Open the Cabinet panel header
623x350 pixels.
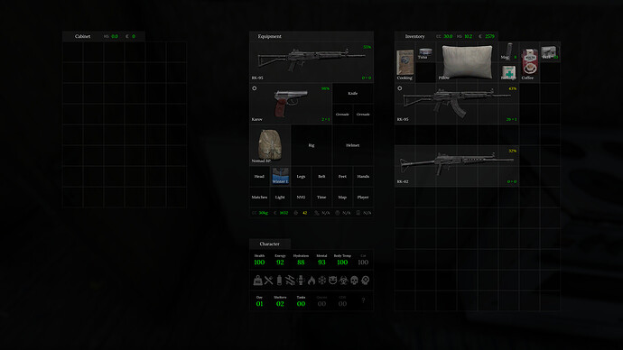click(x=103, y=36)
